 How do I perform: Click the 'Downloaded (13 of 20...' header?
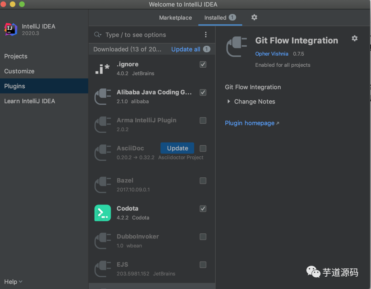pyautogui.click(x=127, y=49)
